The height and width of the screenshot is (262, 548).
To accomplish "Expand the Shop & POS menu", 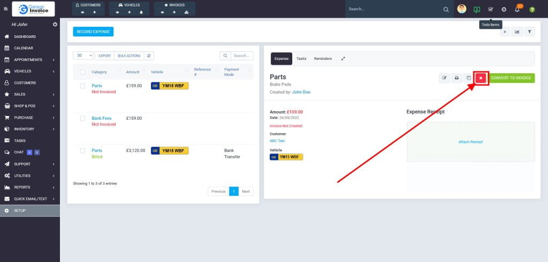I will point(30,106).
